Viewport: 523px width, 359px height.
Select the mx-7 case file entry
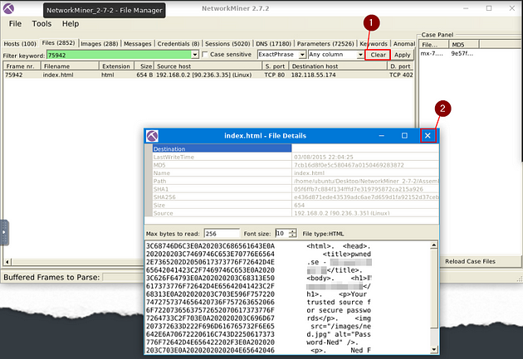[432, 53]
